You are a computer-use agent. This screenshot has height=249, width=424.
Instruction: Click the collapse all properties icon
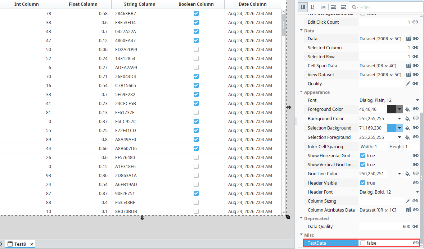click(343, 7)
